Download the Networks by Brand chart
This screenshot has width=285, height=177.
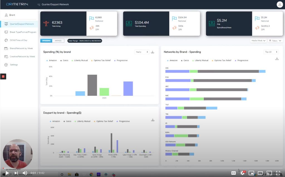277,59
